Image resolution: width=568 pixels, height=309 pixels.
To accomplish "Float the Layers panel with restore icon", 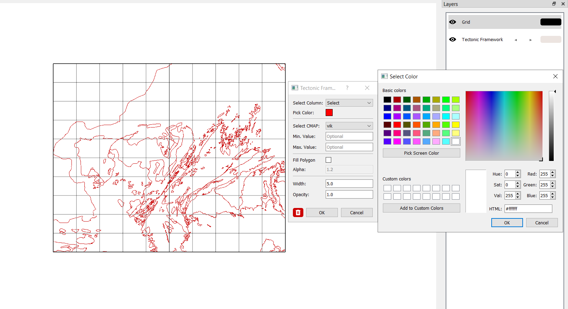I will [554, 4].
